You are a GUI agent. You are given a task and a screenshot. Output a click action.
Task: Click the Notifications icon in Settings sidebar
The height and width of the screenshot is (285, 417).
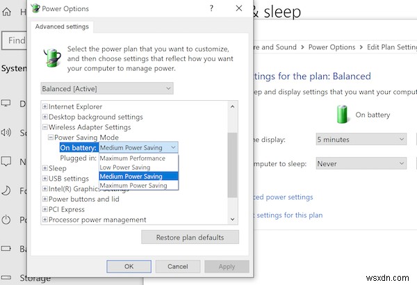tap(6, 161)
